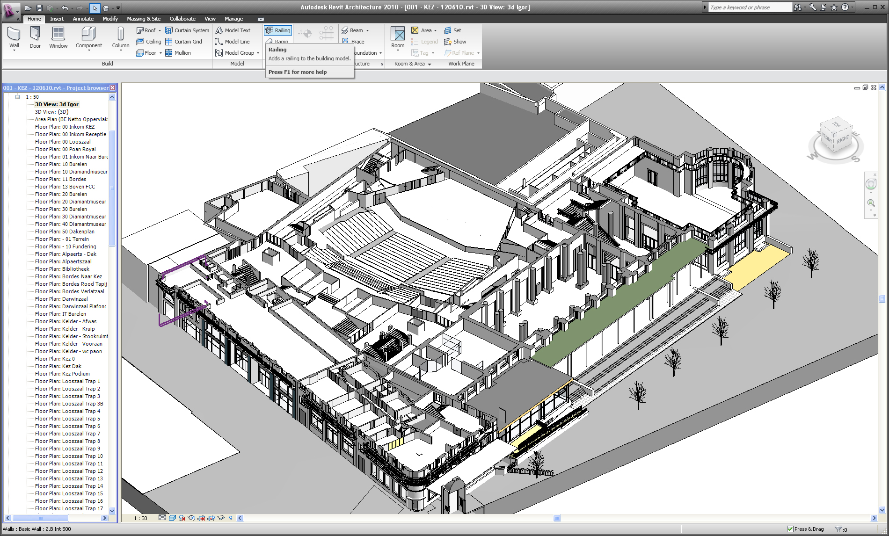This screenshot has height=536, width=889.
Task: Click the Modify arrow cursor icon
Action: [x=95, y=7]
